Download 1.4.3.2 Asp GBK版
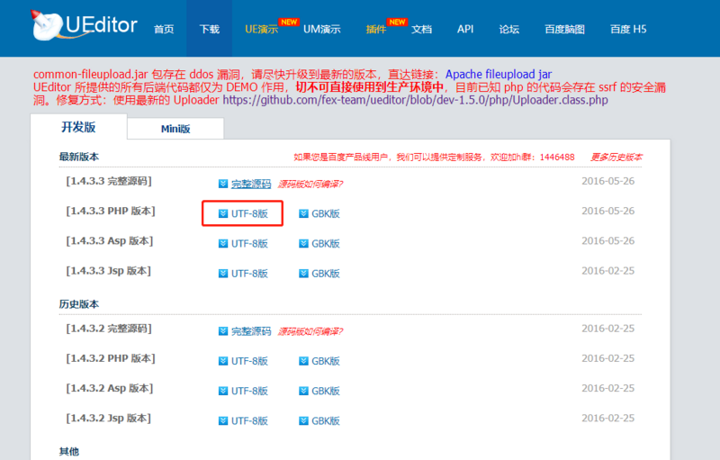 point(326,392)
